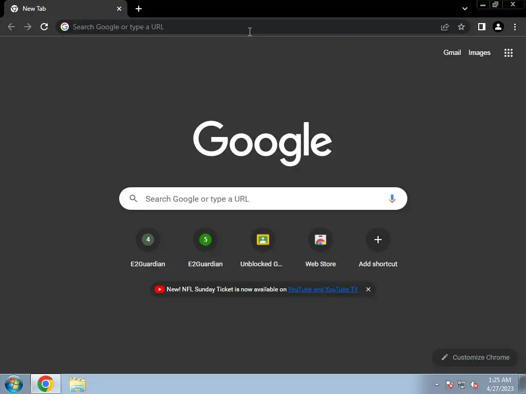The width and height of the screenshot is (526, 394).
Task: Click the muted volume tray icon
Action: 474,384
